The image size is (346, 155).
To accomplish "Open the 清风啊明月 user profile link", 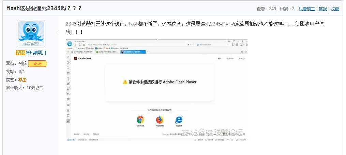I will coord(36,53).
